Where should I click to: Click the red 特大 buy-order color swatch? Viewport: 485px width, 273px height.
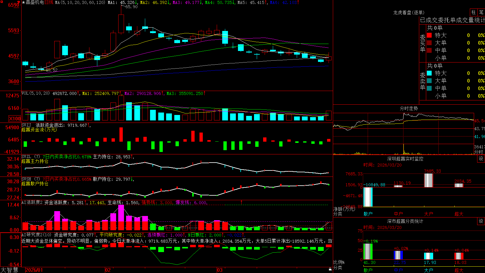point(429,35)
